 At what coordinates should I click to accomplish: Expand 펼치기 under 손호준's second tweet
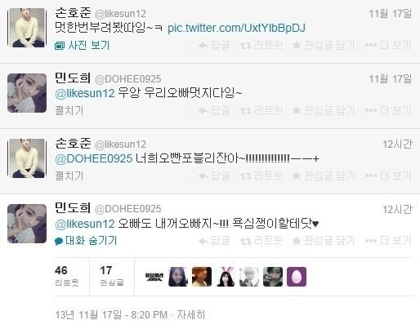(69, 176)
